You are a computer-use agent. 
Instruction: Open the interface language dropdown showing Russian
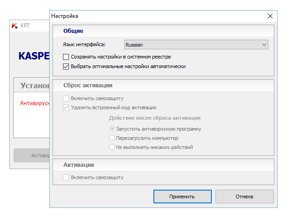tap(196, 45)
